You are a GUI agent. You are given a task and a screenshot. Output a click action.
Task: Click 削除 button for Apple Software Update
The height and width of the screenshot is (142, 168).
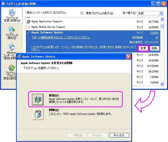(x=155, y=48)
